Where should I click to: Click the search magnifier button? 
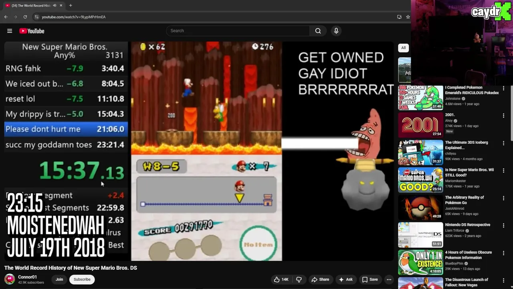coord(318,31)
